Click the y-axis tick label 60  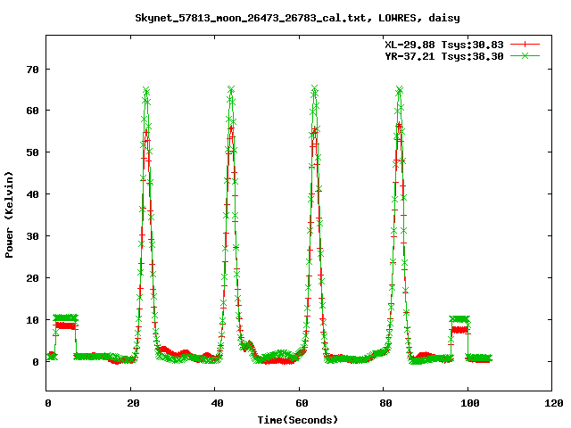32,111
